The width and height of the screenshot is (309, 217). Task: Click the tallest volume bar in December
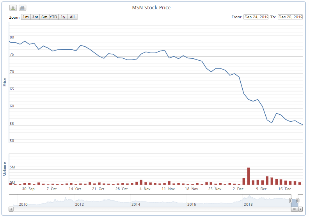point(249,176)
